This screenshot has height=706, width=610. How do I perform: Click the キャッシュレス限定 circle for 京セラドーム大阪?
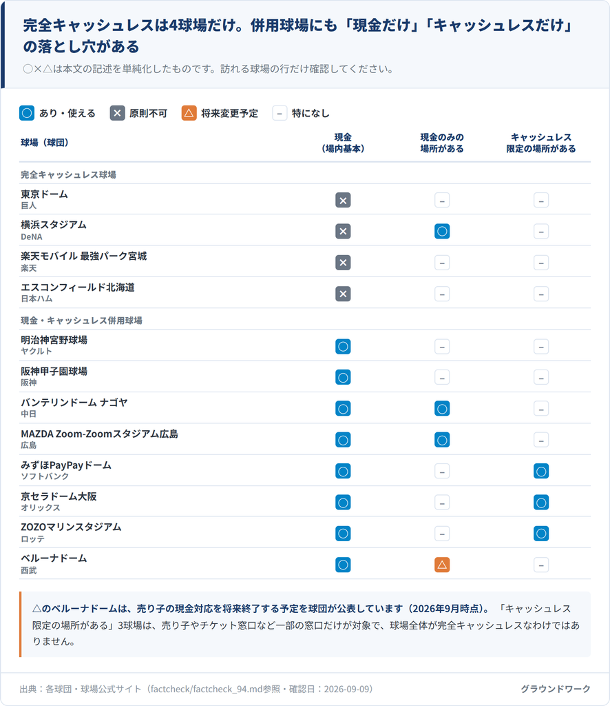[x=541, y=503]
